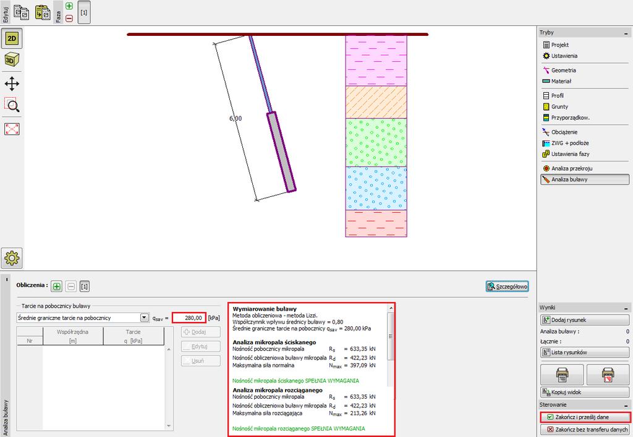
Task: Click Zakończ bez transferu danych
Action: pyautogui.click(x=585, y=430)
